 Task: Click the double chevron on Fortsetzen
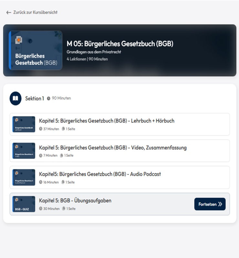point(220,204)
